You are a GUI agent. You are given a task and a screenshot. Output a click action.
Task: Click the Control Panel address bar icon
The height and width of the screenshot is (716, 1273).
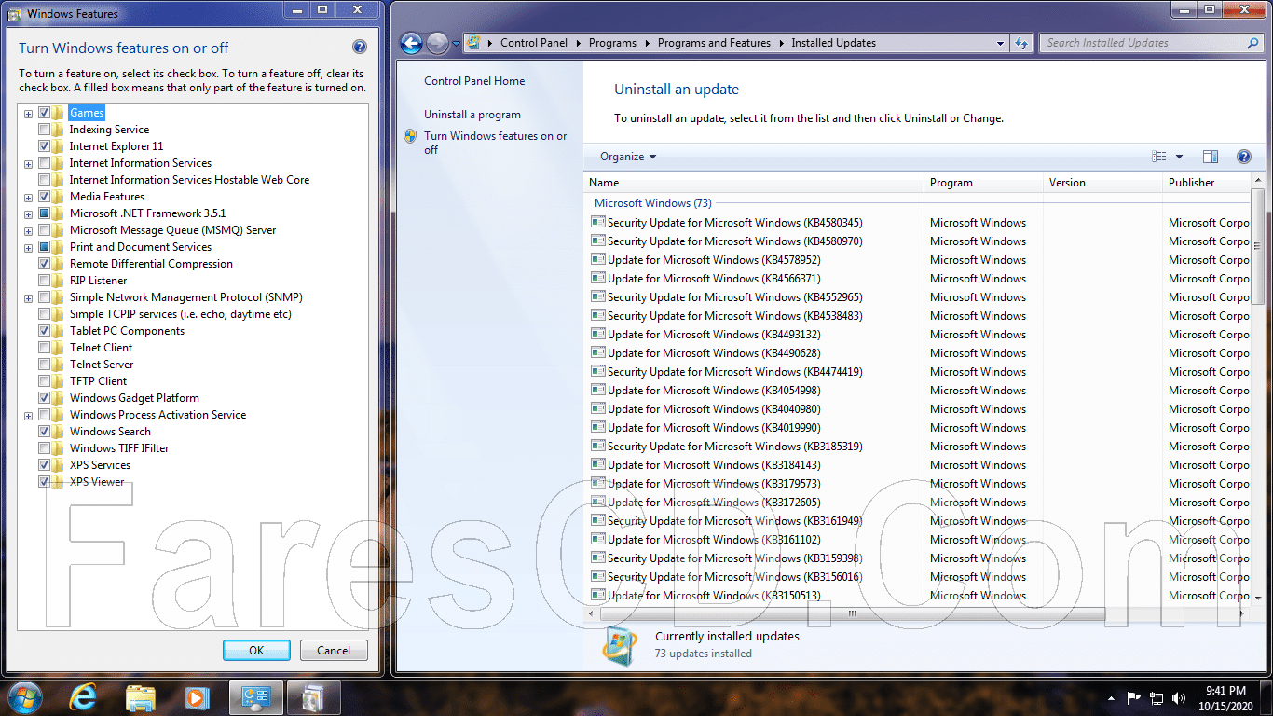pyautogui.click(x=474, y=43)
